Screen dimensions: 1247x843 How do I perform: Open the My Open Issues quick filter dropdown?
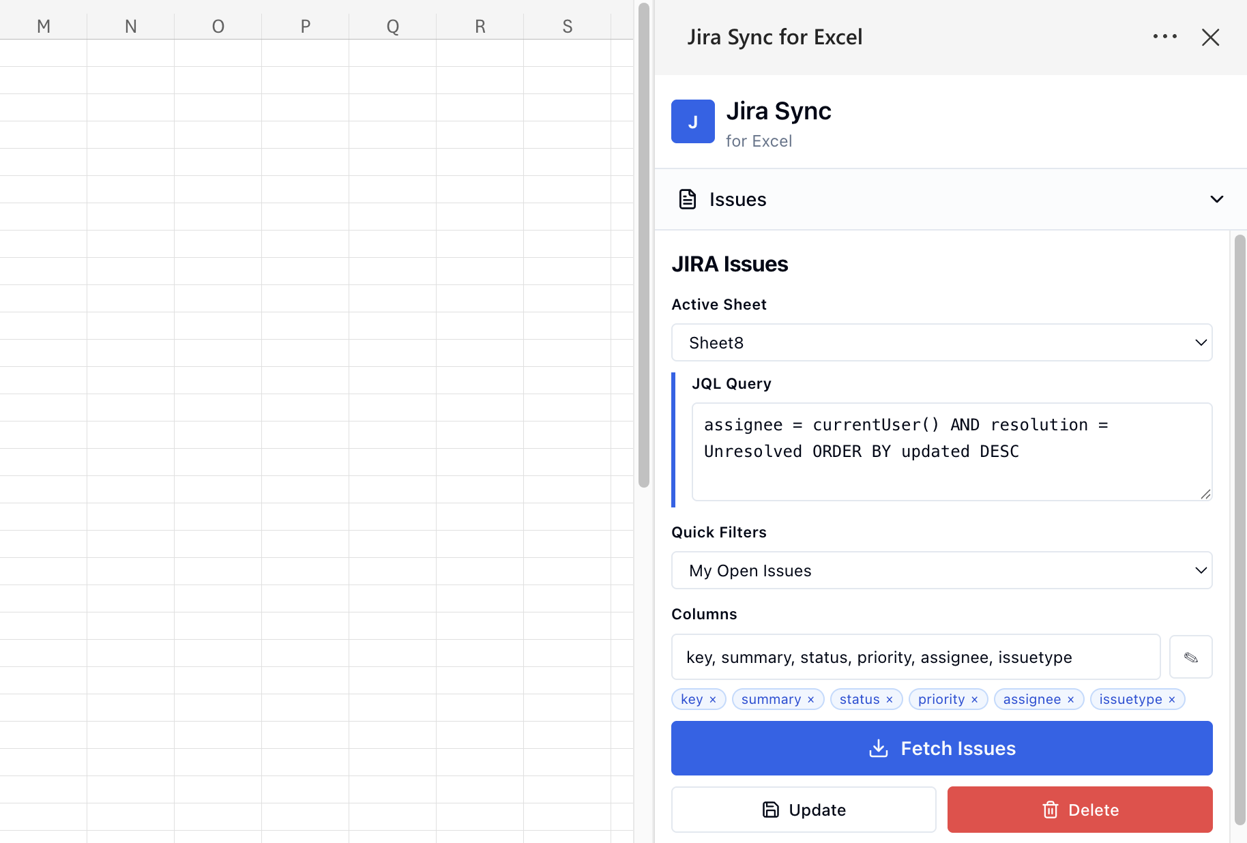tap(941, 570)
